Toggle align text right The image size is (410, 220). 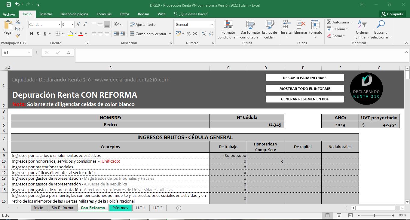tap(107, 34)
